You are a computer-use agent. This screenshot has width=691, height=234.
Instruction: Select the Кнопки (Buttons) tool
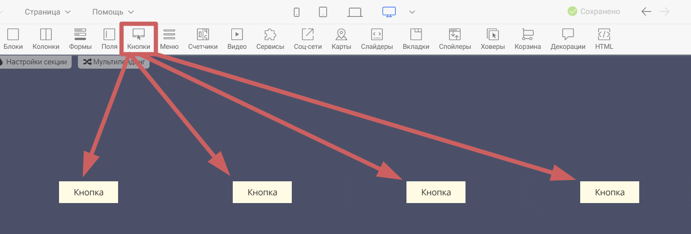138,39
